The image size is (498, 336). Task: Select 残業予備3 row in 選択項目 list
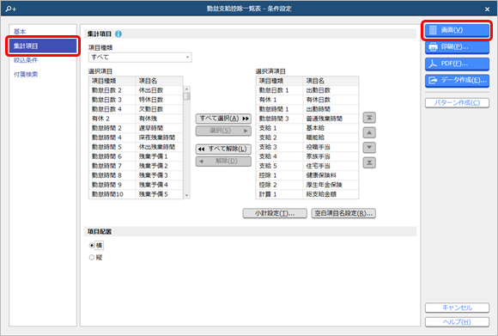coord(136,175)
